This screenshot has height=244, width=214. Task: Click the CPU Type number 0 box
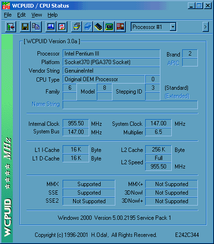[x=153, y=79]
